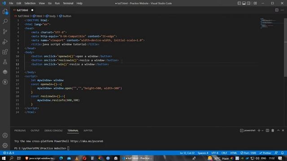
Task: Open editor More Actions ellipsis
Action: tap(282, 10)
